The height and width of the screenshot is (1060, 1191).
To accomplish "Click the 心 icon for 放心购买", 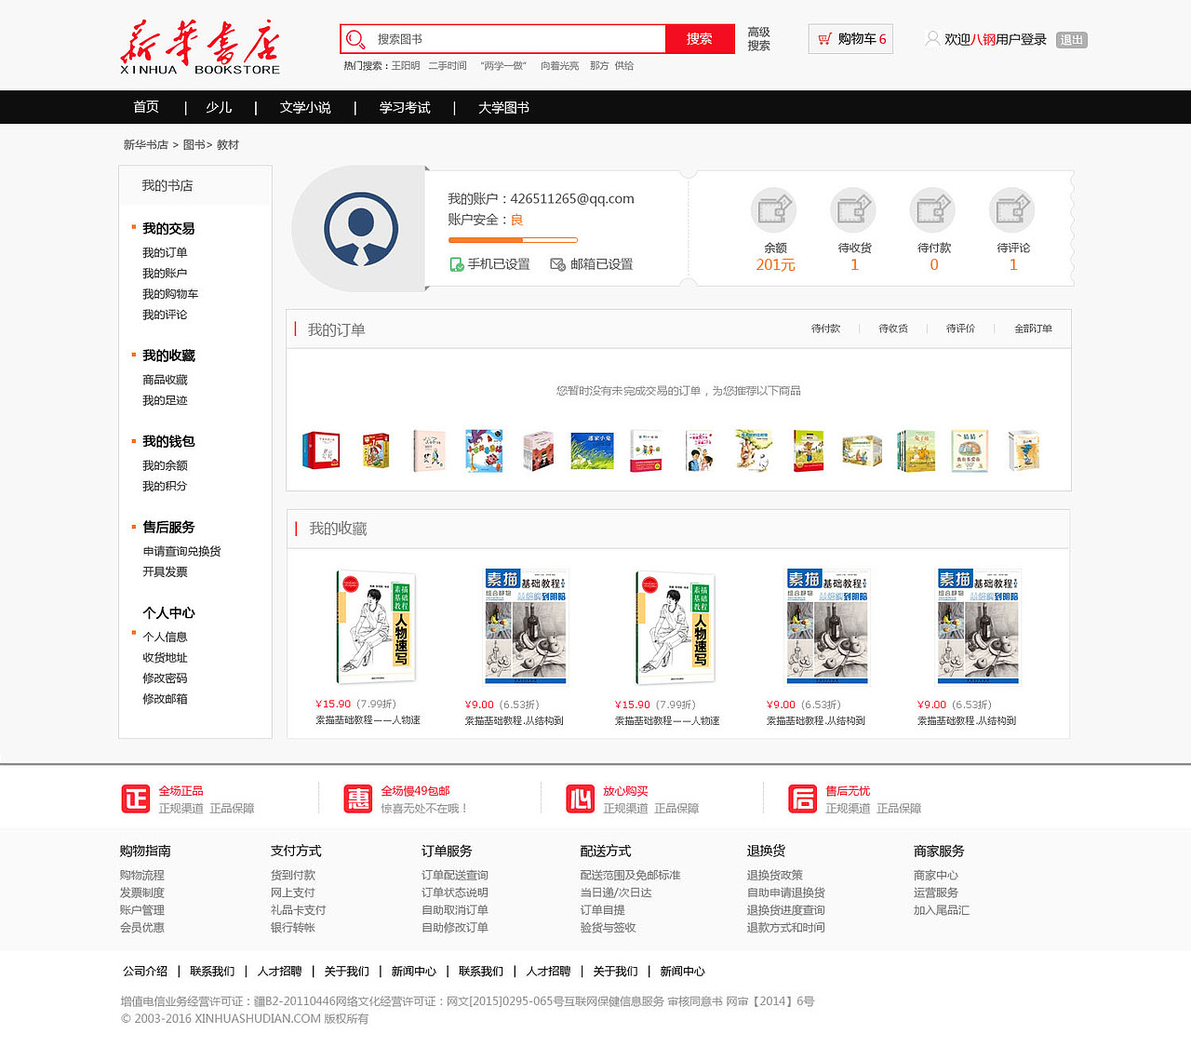I will pos(581,798).
